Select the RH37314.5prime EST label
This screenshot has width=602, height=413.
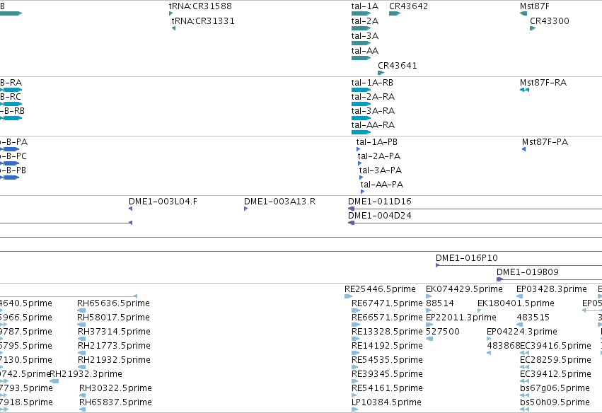[114, 332]
